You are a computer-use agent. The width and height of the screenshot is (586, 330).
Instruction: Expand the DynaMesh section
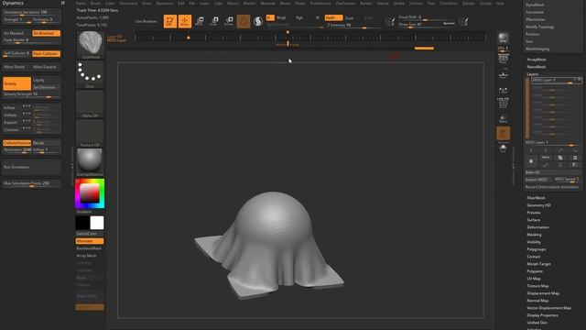click(x=535, y=5)
